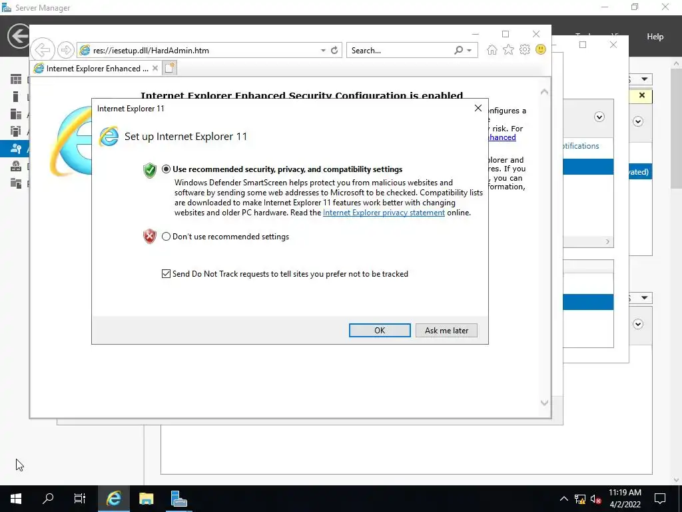Open Server Manager Help menu
Screen dimensions: 682x512
coord(655,37)
